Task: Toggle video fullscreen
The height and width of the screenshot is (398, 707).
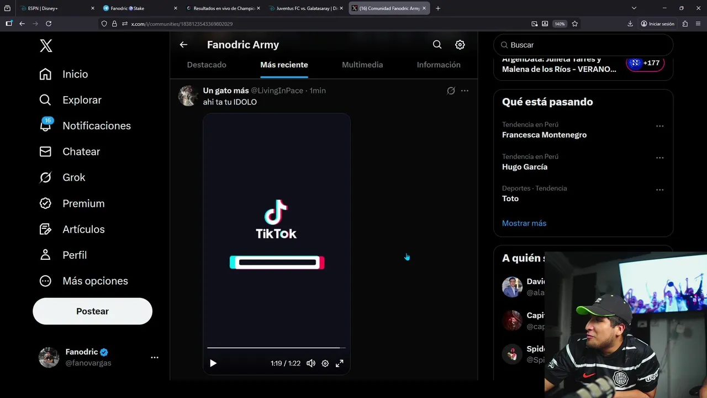Action: (340, 363)
